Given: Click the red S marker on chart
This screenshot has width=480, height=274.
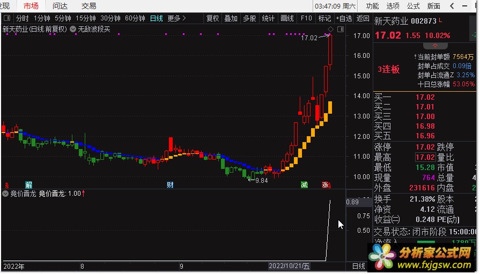Looking at the screenshot, I should [x=7, y=185].
